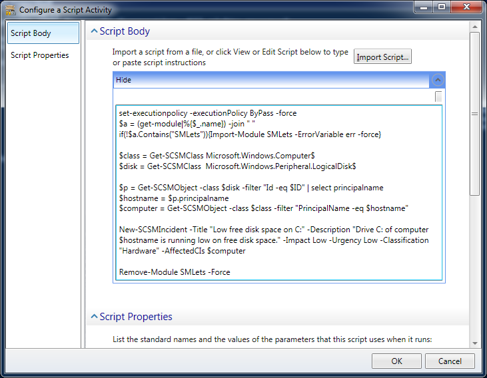Click the small scroll handle above the script editor
Screen dimensions: 487x378
438,97
